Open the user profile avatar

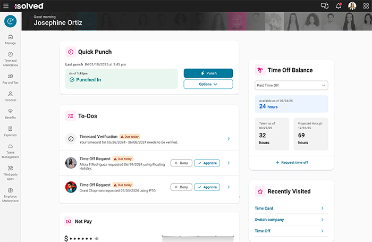pos(352,6)
